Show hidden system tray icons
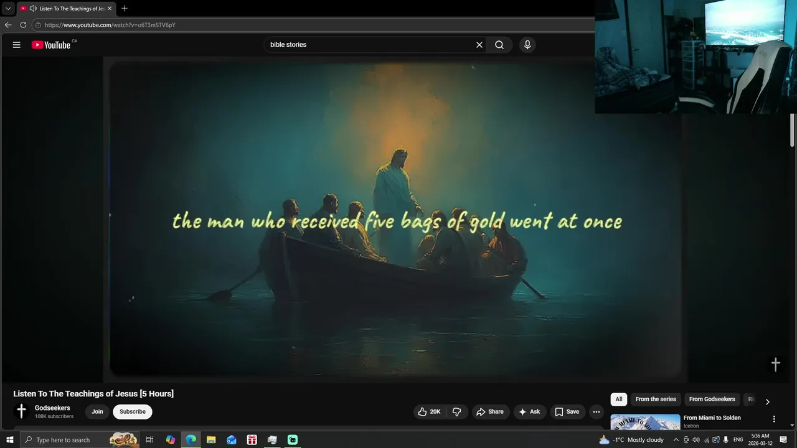Screen dimensions: 797x448 [x=676, y=440]
